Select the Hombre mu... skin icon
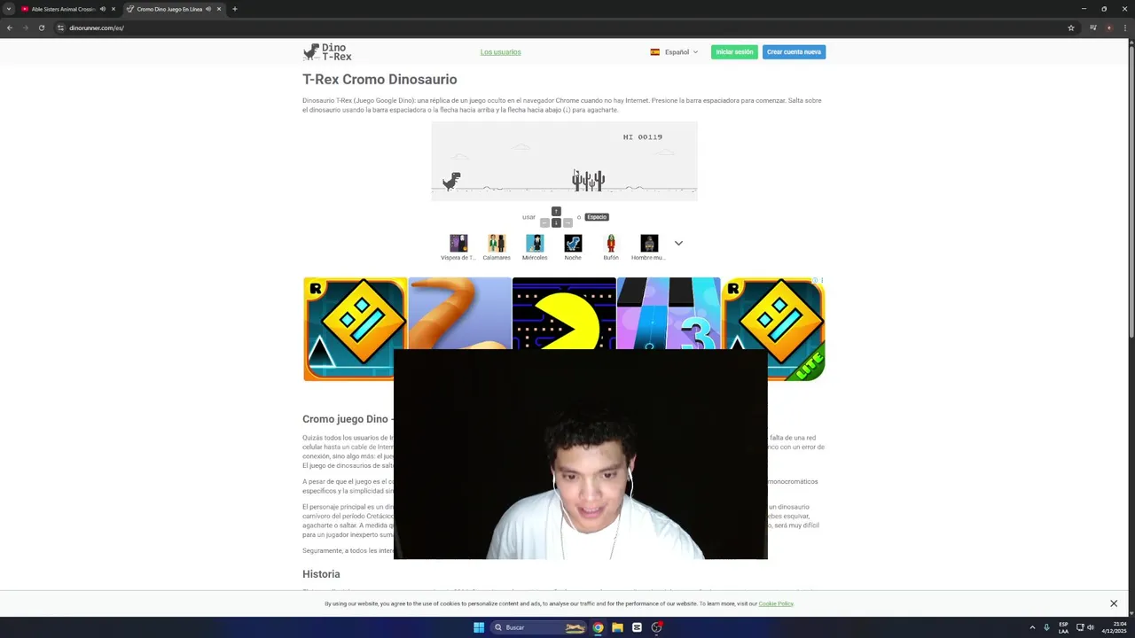This screenshot has width=1135, height=638. coord(649,243)
